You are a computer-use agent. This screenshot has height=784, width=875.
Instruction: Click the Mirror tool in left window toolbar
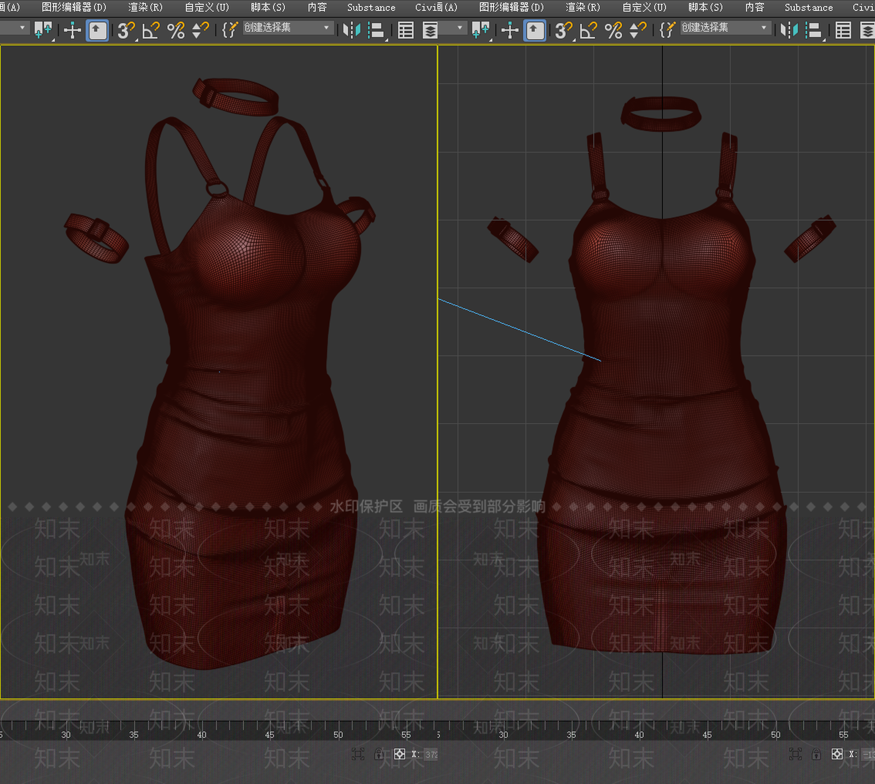(351, 30)
